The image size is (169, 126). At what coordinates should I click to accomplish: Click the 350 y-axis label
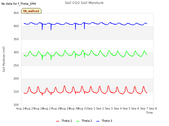16,39
